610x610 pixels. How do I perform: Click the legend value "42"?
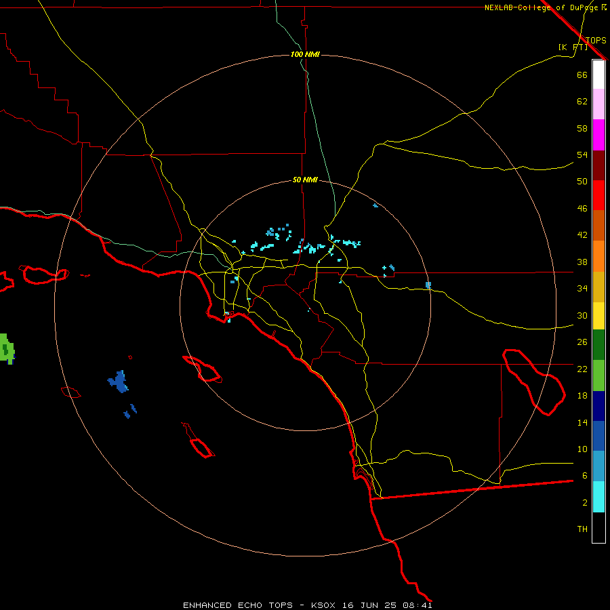pos(582,235)
